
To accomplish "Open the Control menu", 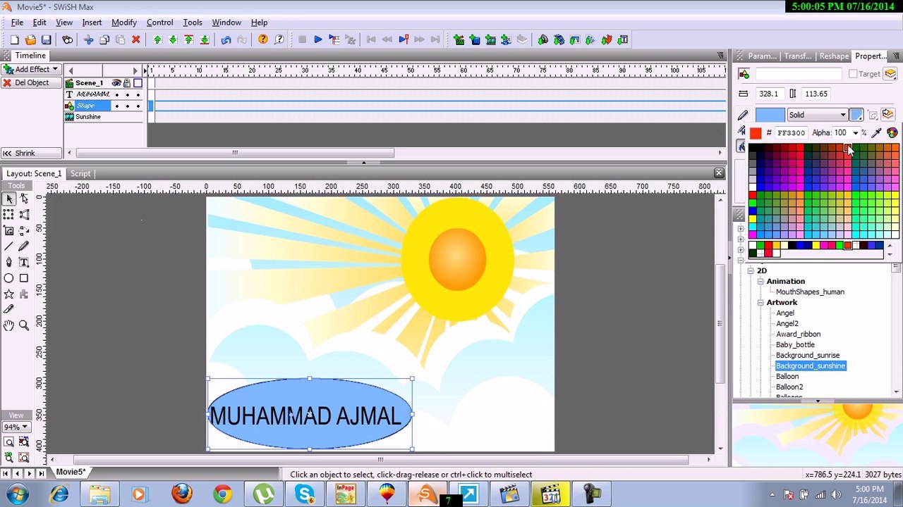I will [x=159, y=23].
